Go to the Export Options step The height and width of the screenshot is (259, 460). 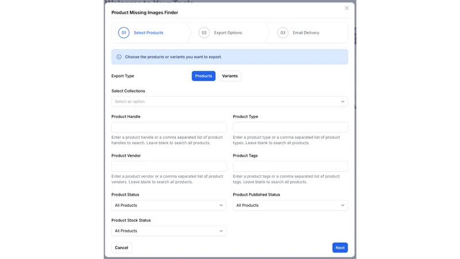click(228, 33)
